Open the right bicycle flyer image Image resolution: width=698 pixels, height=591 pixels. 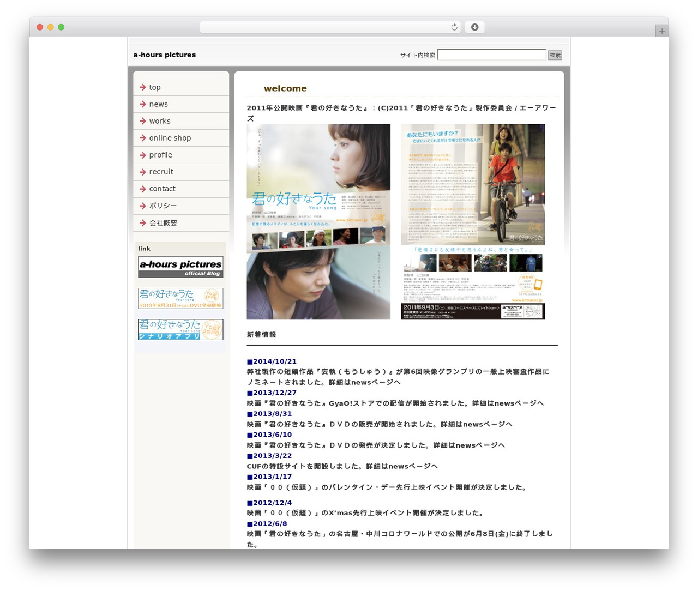coord(473,222)
